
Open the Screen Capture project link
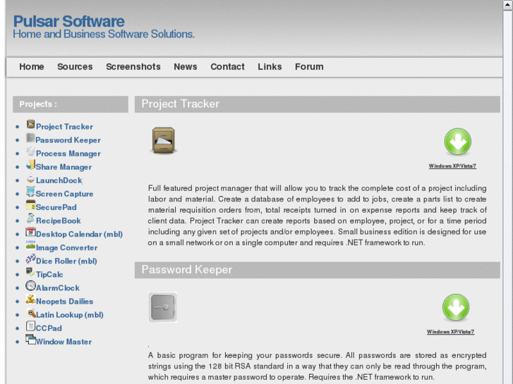(x=64, y=194)
